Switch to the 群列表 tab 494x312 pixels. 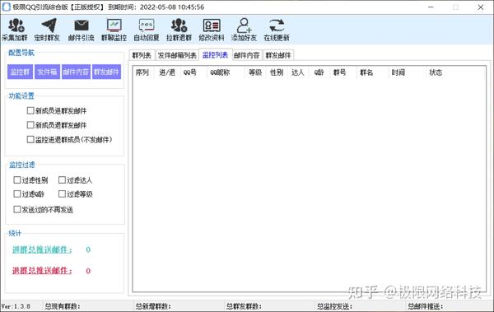tap(142, 55)
